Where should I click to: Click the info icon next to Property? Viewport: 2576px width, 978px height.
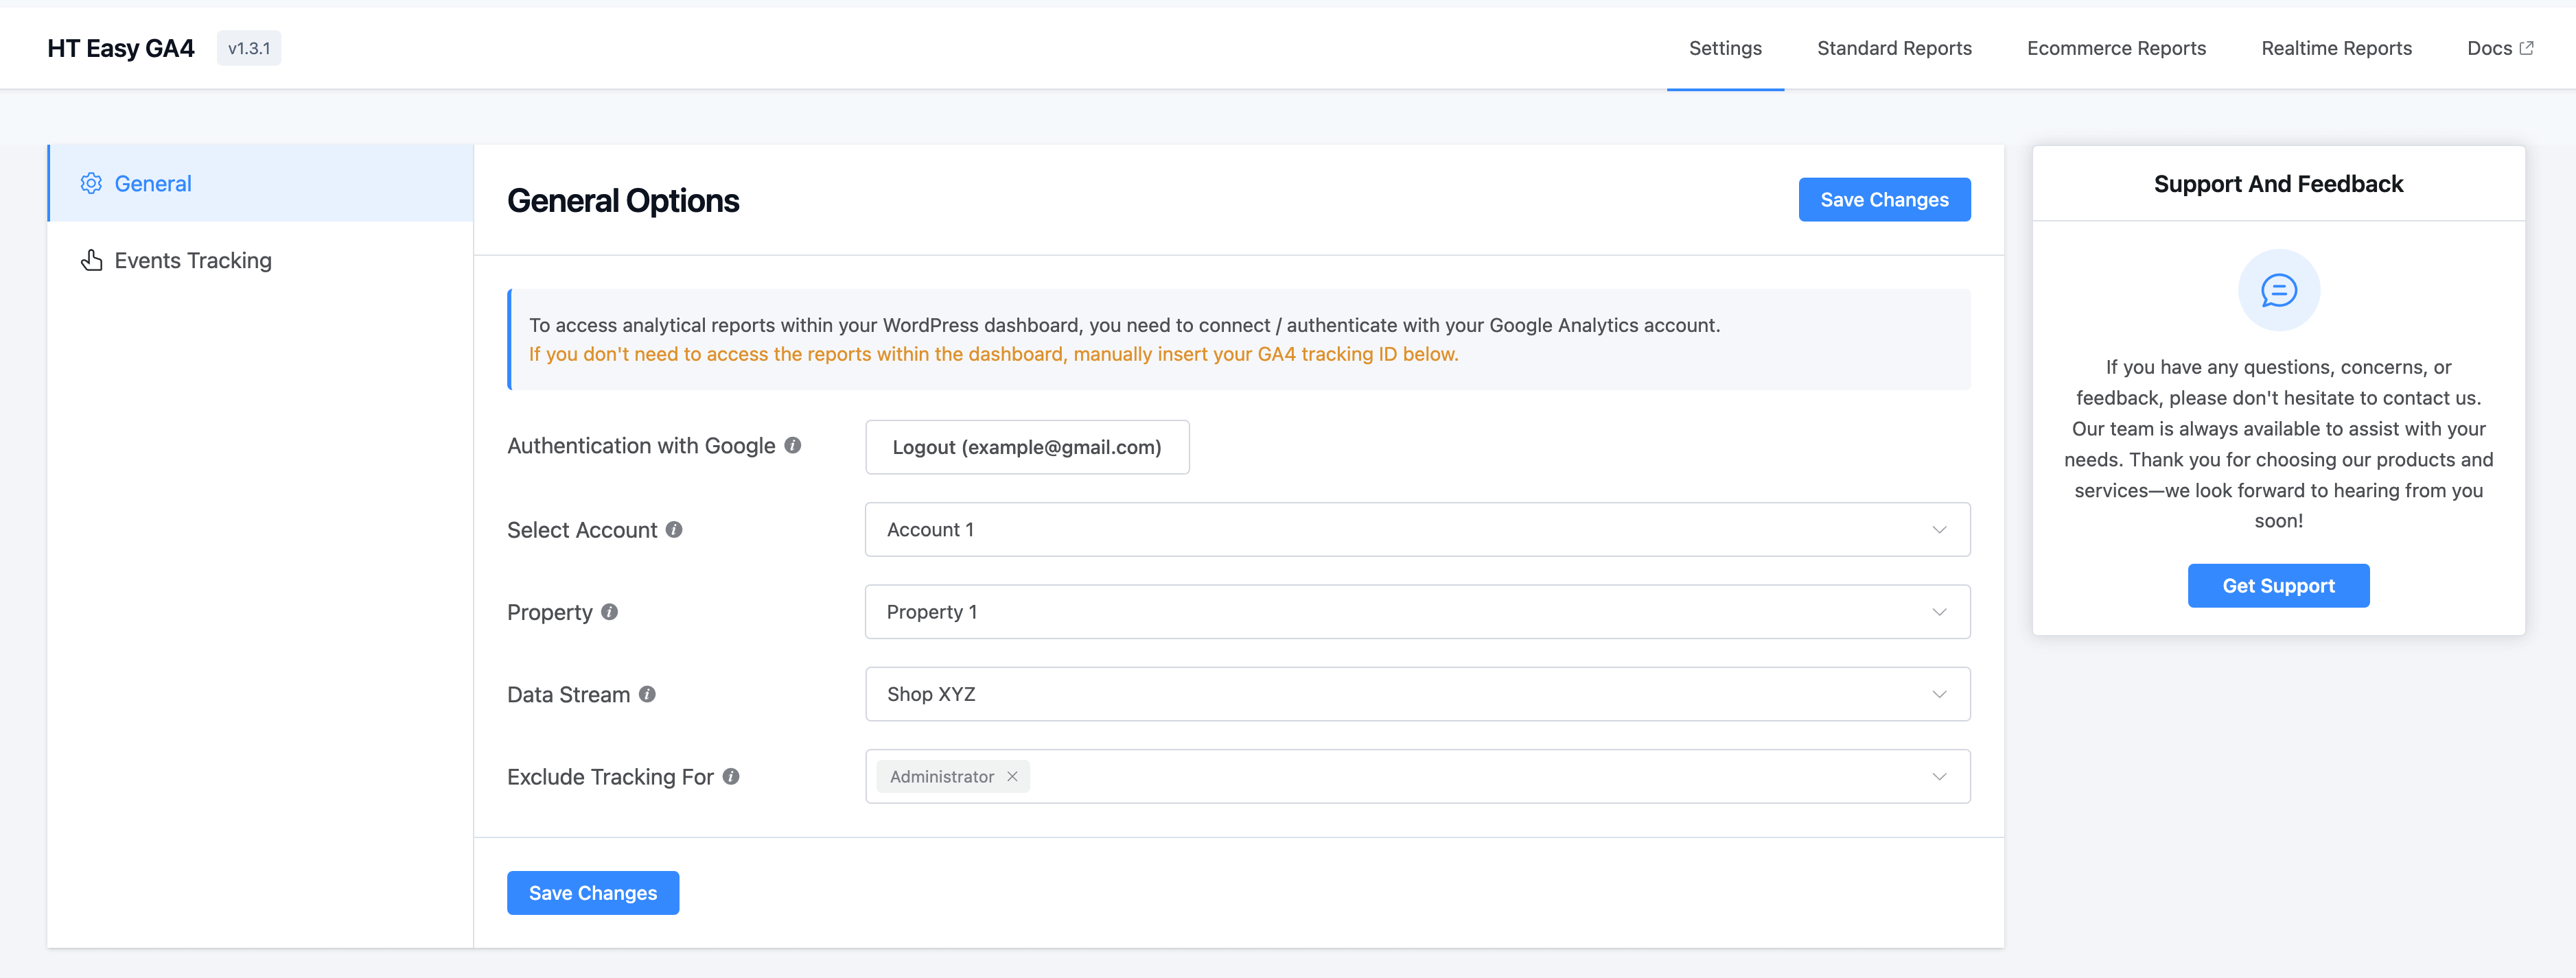[x=609, y=611]
